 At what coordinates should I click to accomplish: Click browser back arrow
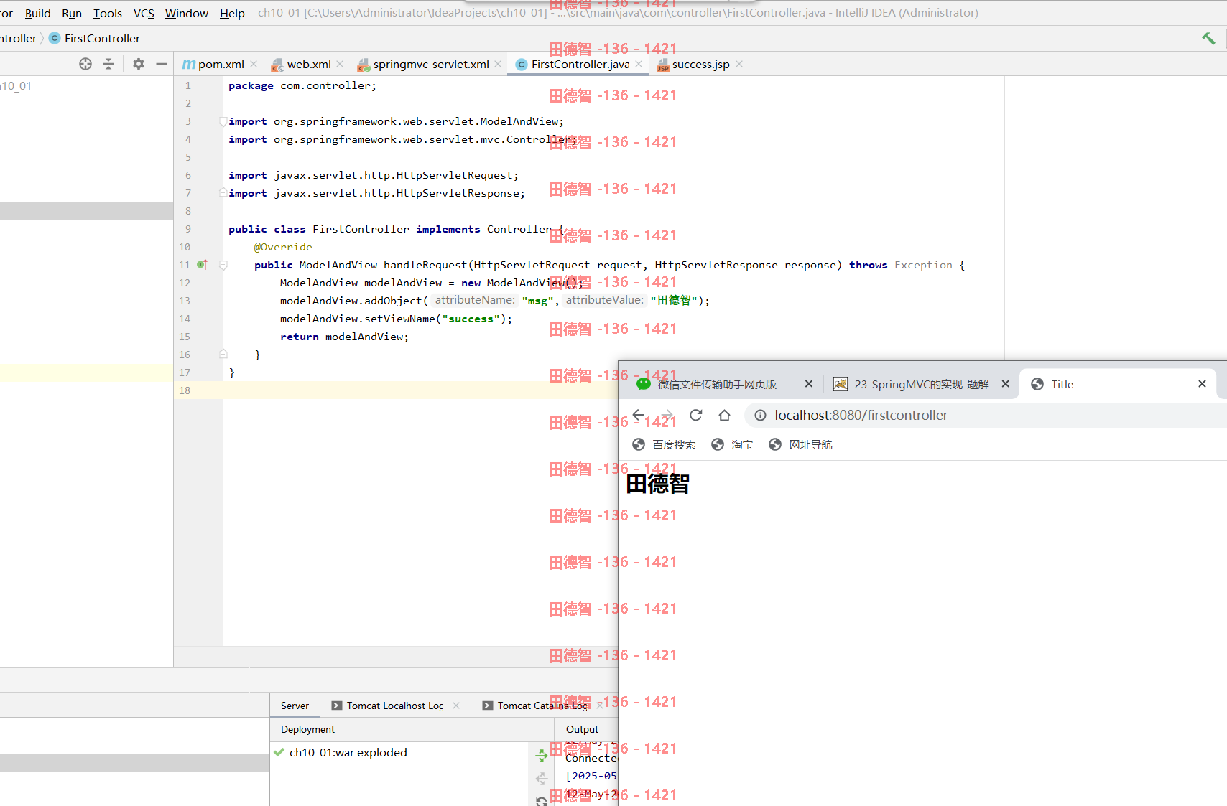638,415
